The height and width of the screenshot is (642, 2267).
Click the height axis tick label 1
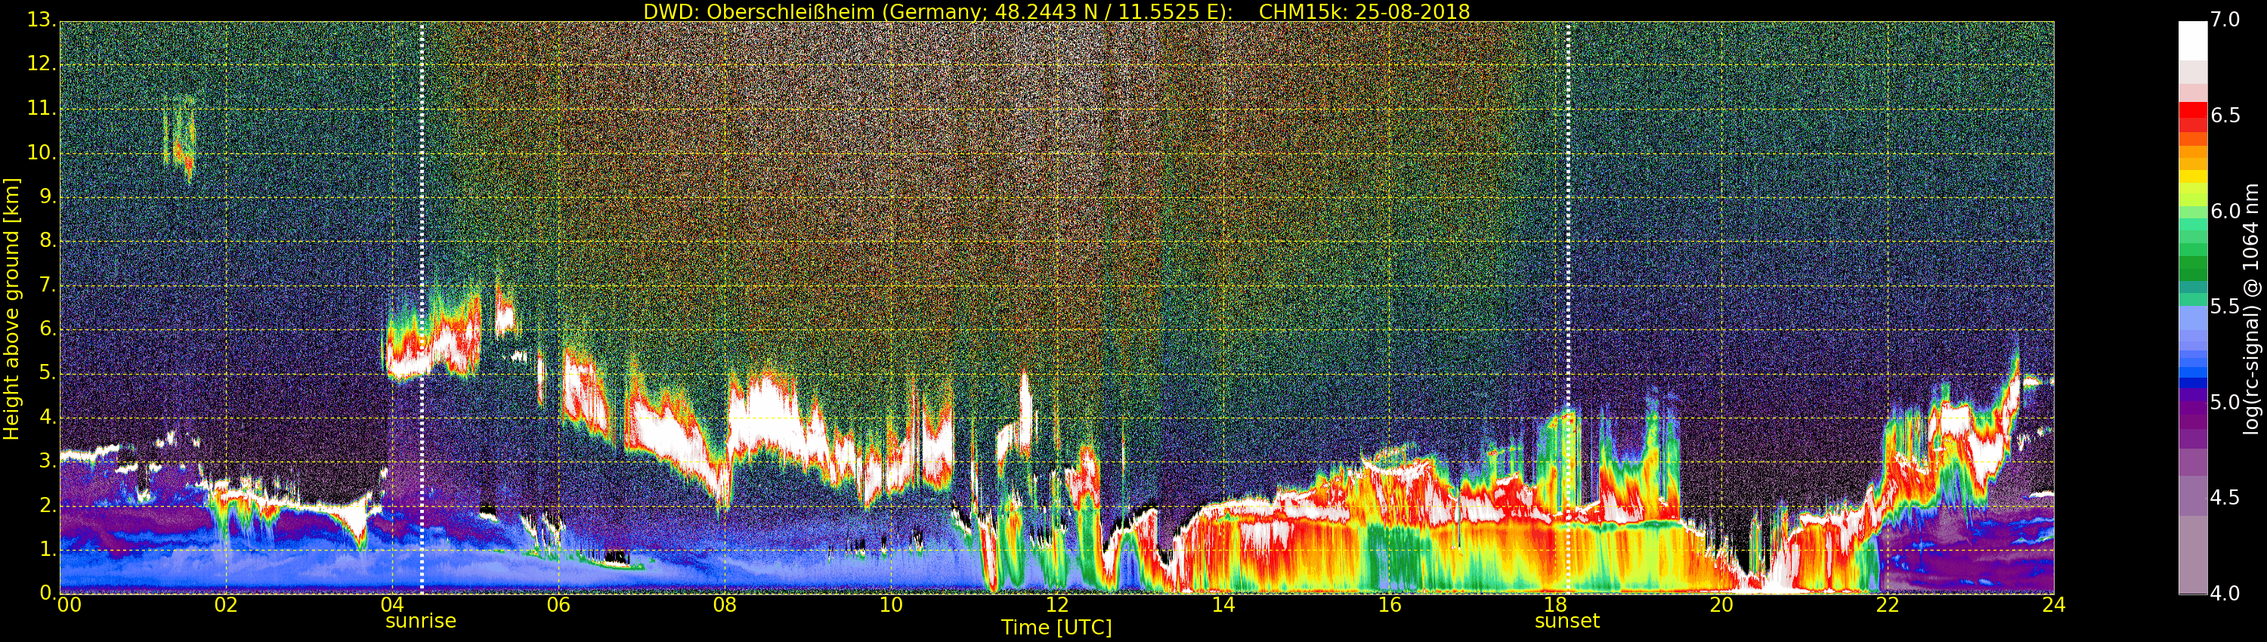47,550
